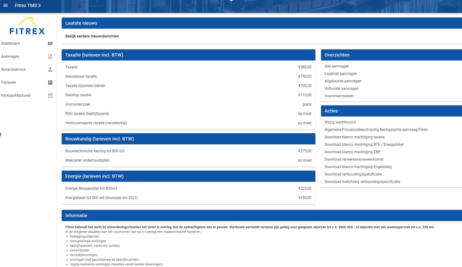The image size is (462, 267).
Task: Click the Aanvragen document icon
Action: click(50, 56)
